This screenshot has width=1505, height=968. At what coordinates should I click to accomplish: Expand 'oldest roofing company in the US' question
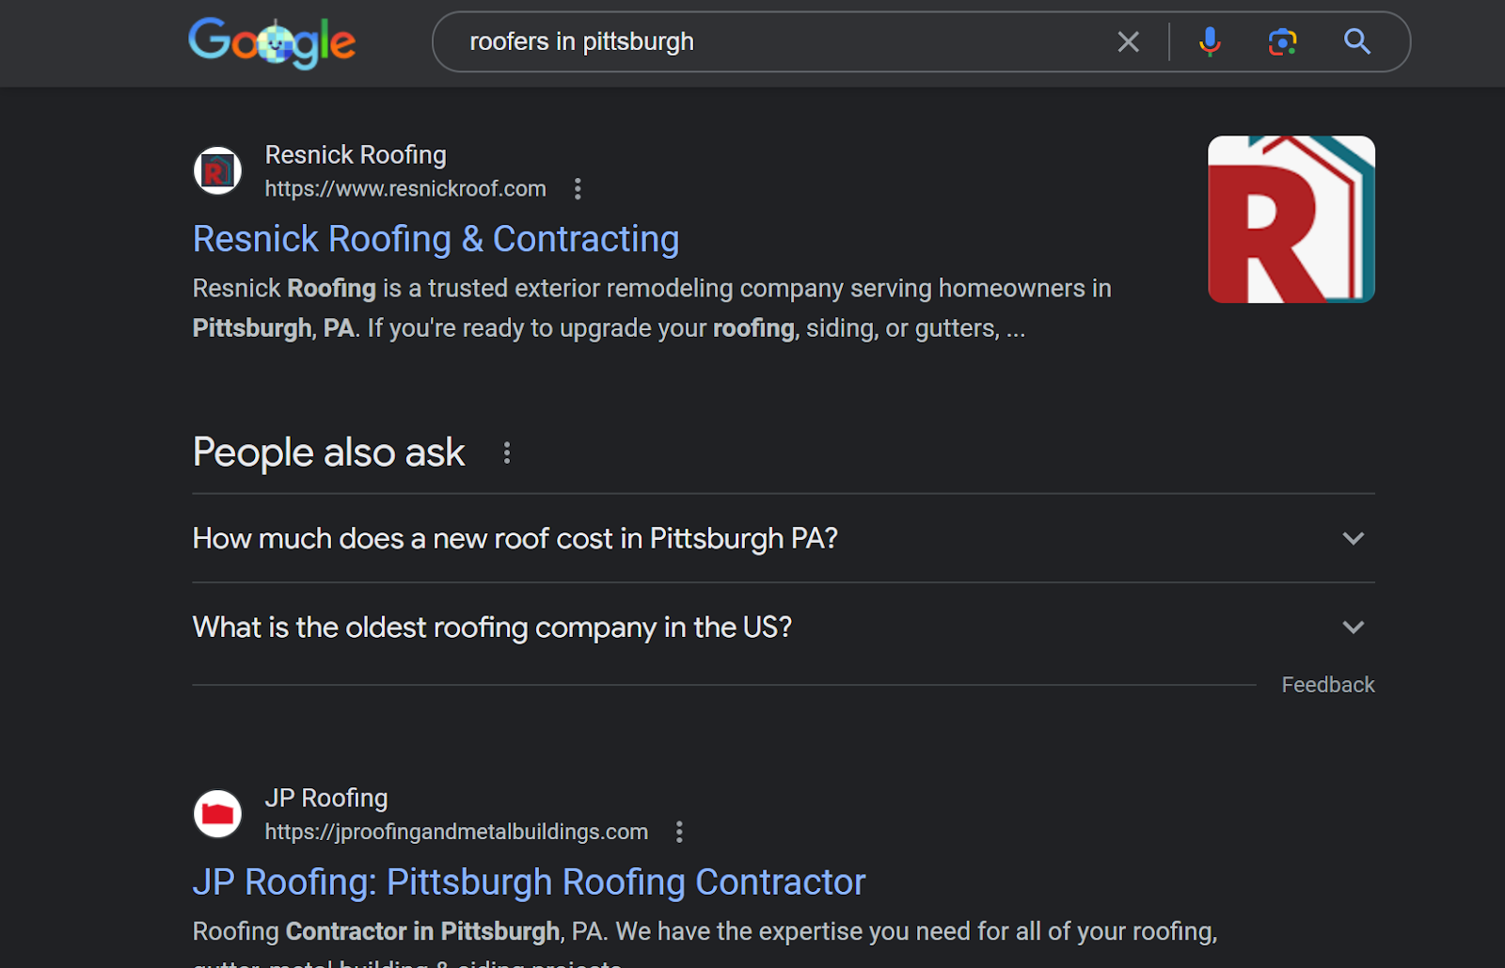[x=784, y=627]
